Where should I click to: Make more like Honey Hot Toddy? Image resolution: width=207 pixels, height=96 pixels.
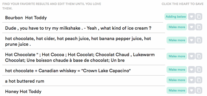[177, 90]
